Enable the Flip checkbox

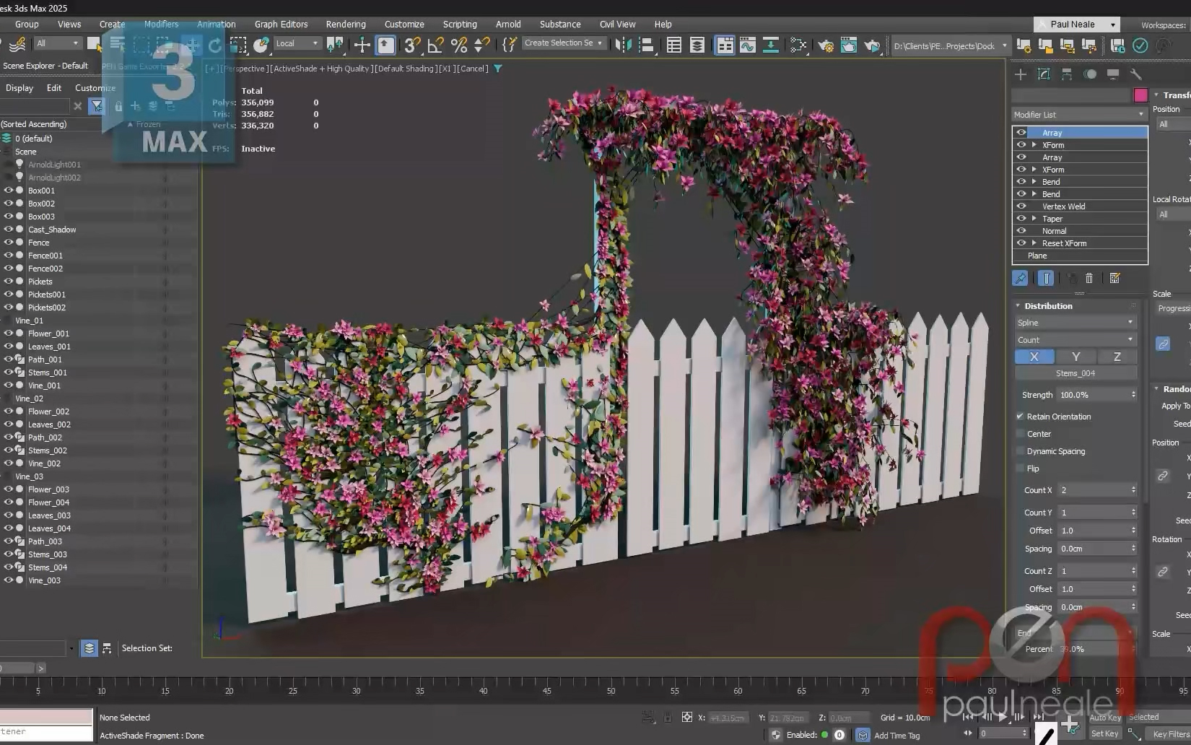pyautogui.click(x=1020, y=469)
